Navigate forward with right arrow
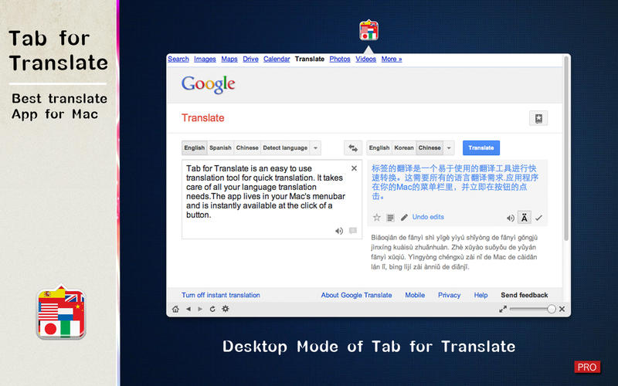 [x=200, y=310]
